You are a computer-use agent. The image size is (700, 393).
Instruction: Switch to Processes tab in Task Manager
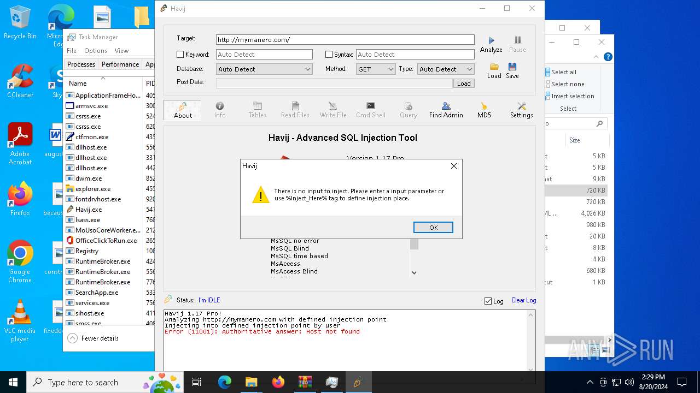pyautogui.click(x=81, y=64)
